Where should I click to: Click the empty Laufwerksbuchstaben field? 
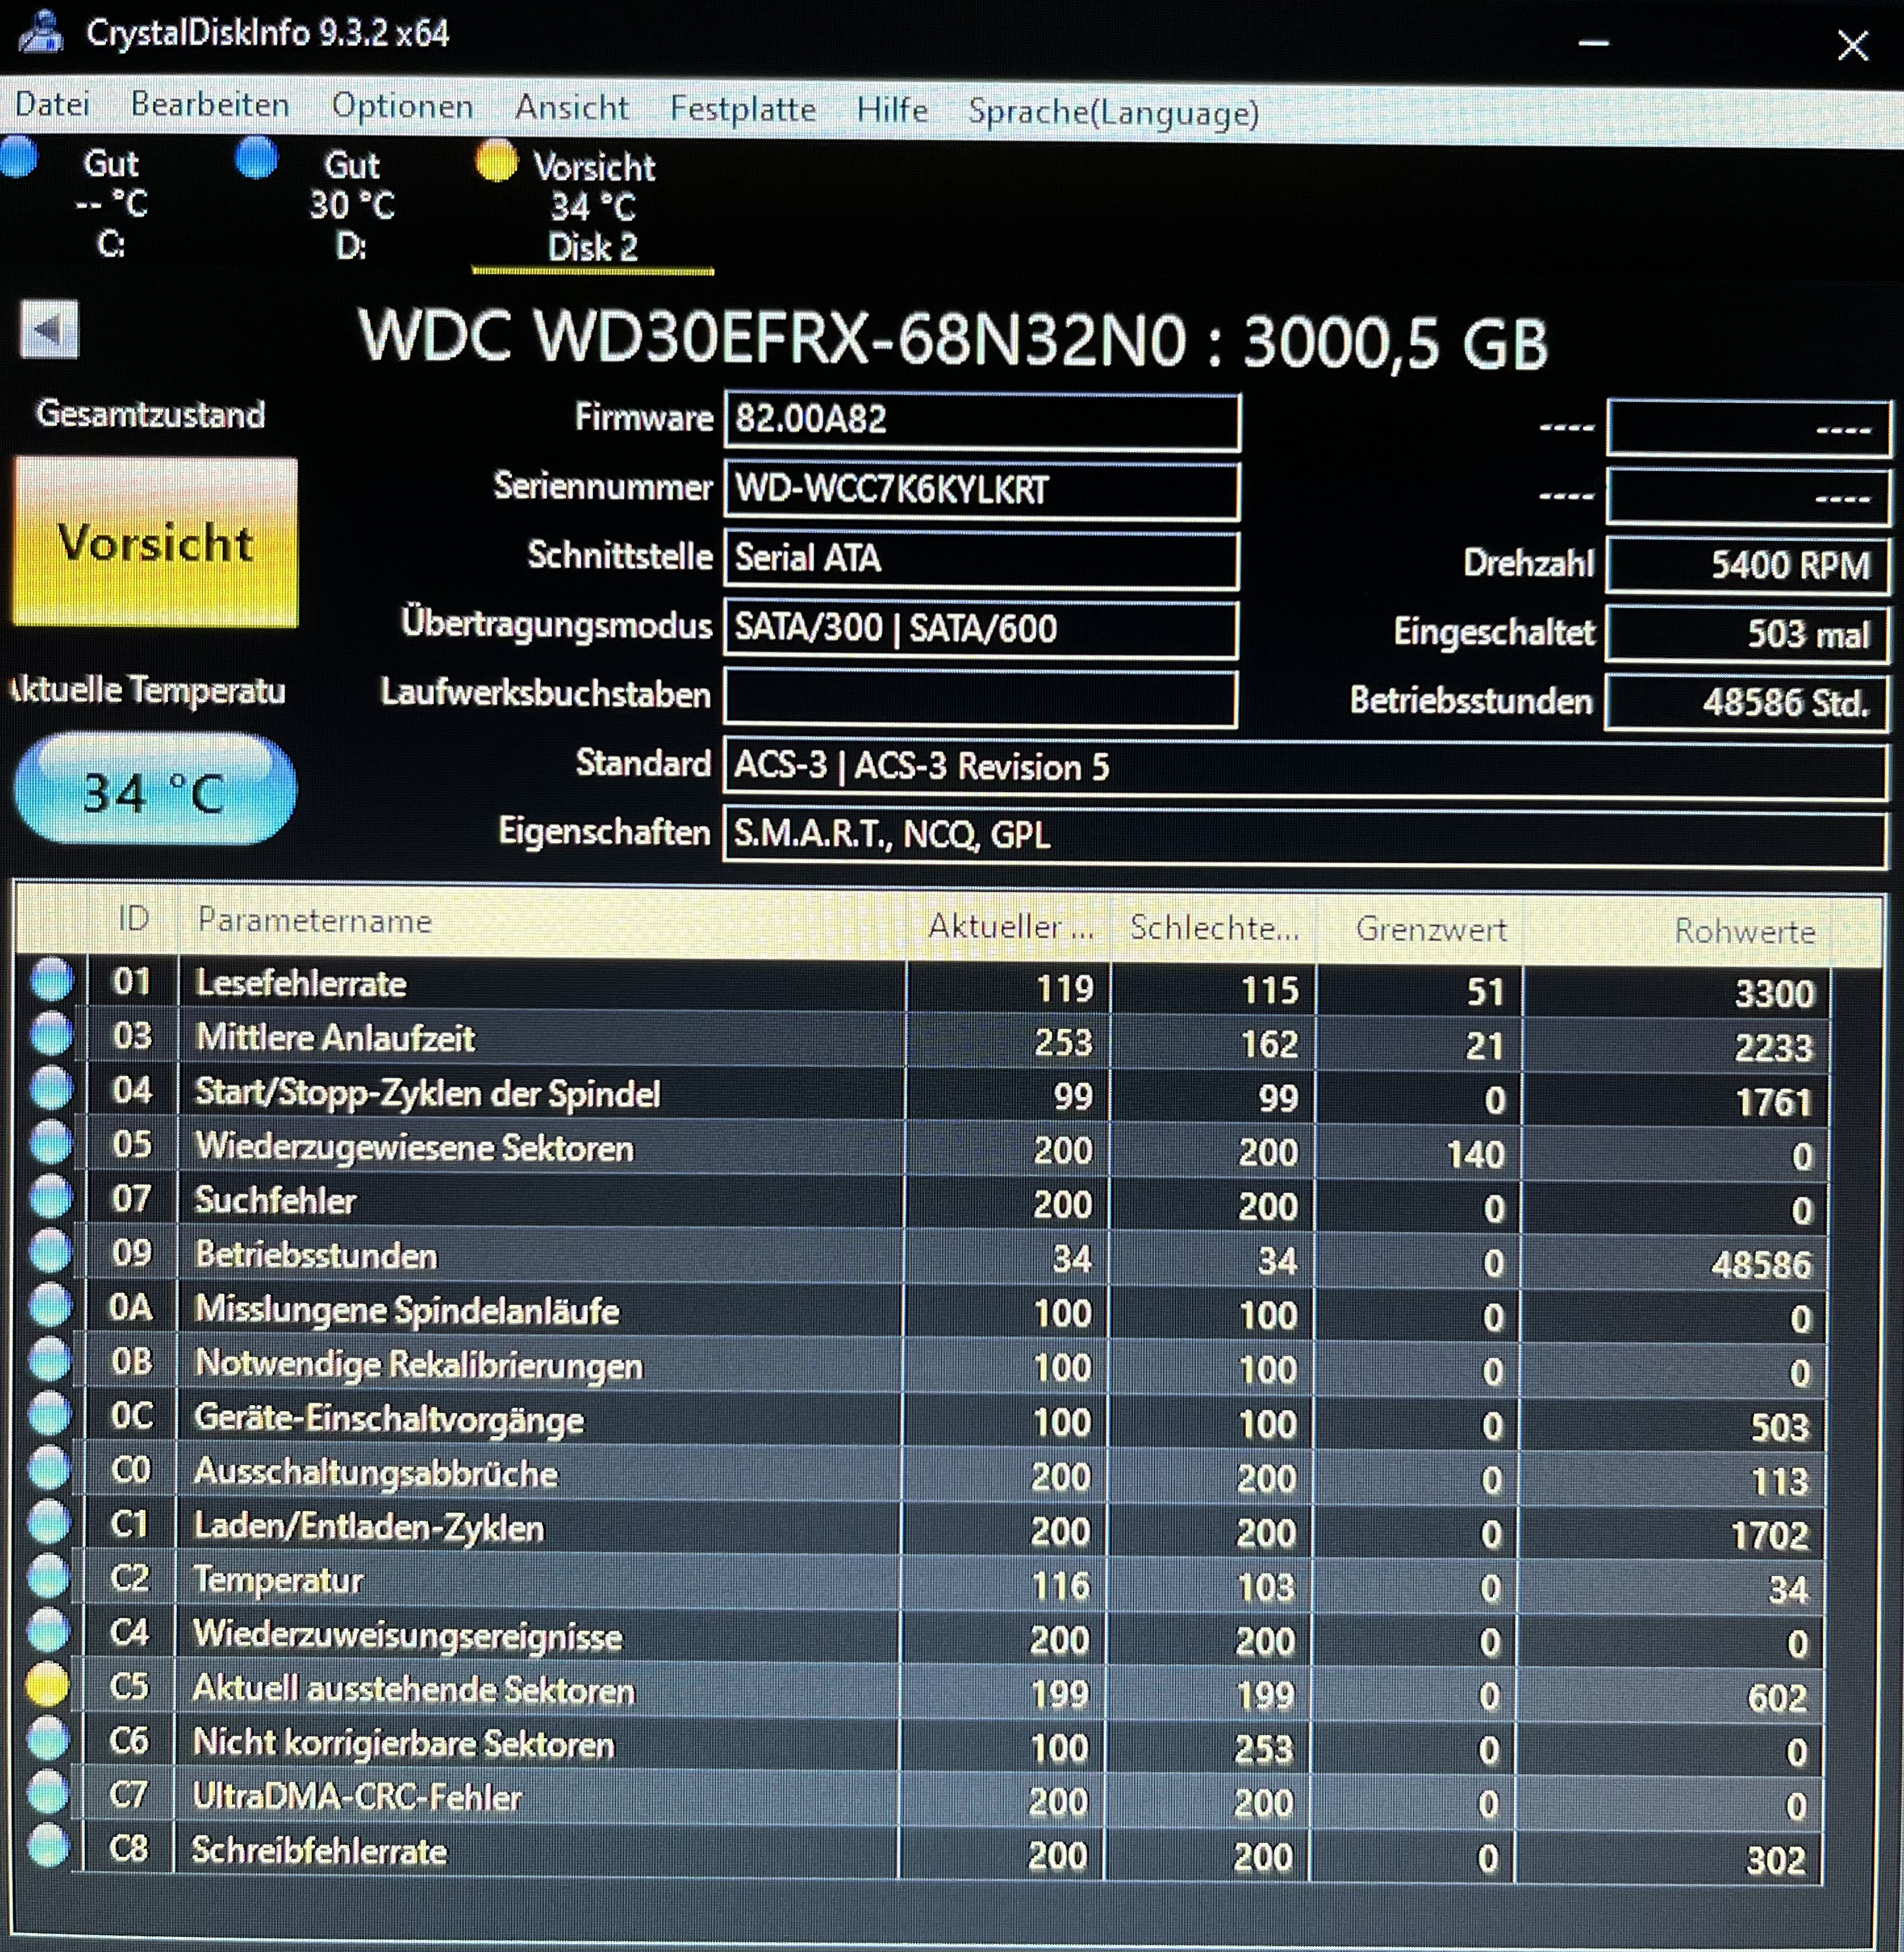click(981, 697)
